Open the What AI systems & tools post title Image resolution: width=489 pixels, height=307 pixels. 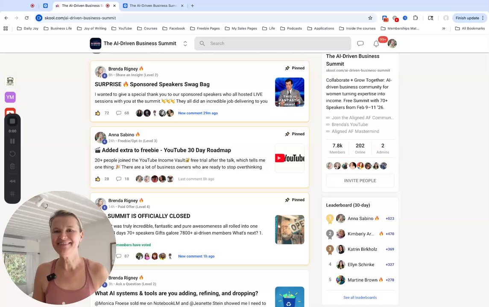click(176, 293)
